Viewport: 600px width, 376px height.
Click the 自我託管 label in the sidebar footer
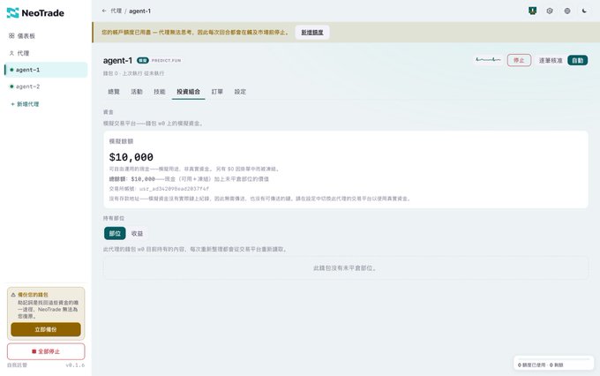pos(18,365)
